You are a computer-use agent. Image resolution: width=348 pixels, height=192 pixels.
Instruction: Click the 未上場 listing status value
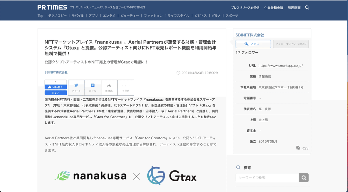(x=263, y=120)
